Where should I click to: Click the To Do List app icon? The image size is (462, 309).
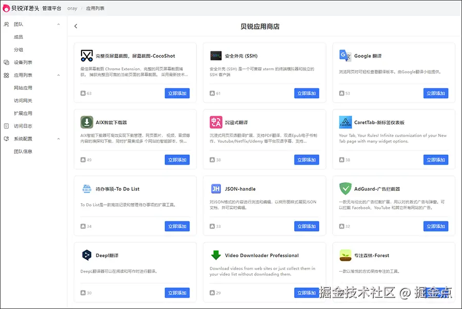tap(87, 189)
